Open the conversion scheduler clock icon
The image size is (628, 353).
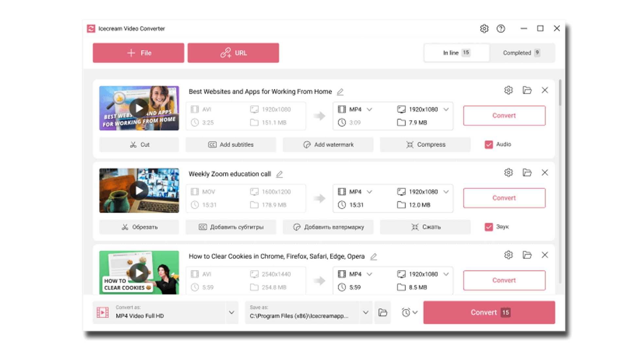click(x=406, y=312)
